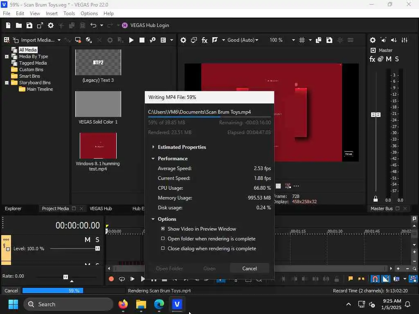
Task: Adjust track Level 100.0 % slider
Action: click(x=97, y=249)
